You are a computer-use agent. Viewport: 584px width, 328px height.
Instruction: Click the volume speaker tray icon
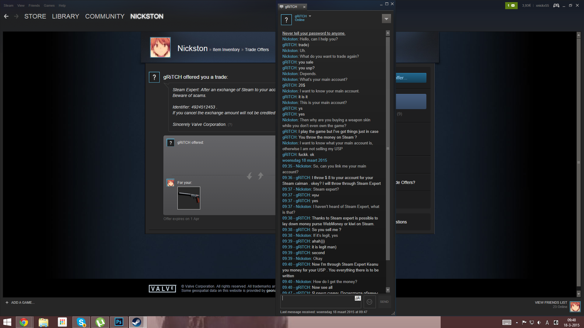pyautogui.click(x=539, y=323)
